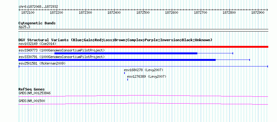The width and height of the screenshot is (277, 122).
Task: Select the esv3349773 thick blue gain bar
Action: click(x=126, y=53)
